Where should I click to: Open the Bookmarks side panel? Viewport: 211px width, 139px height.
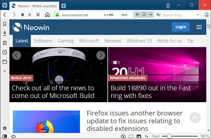(4, 24)
